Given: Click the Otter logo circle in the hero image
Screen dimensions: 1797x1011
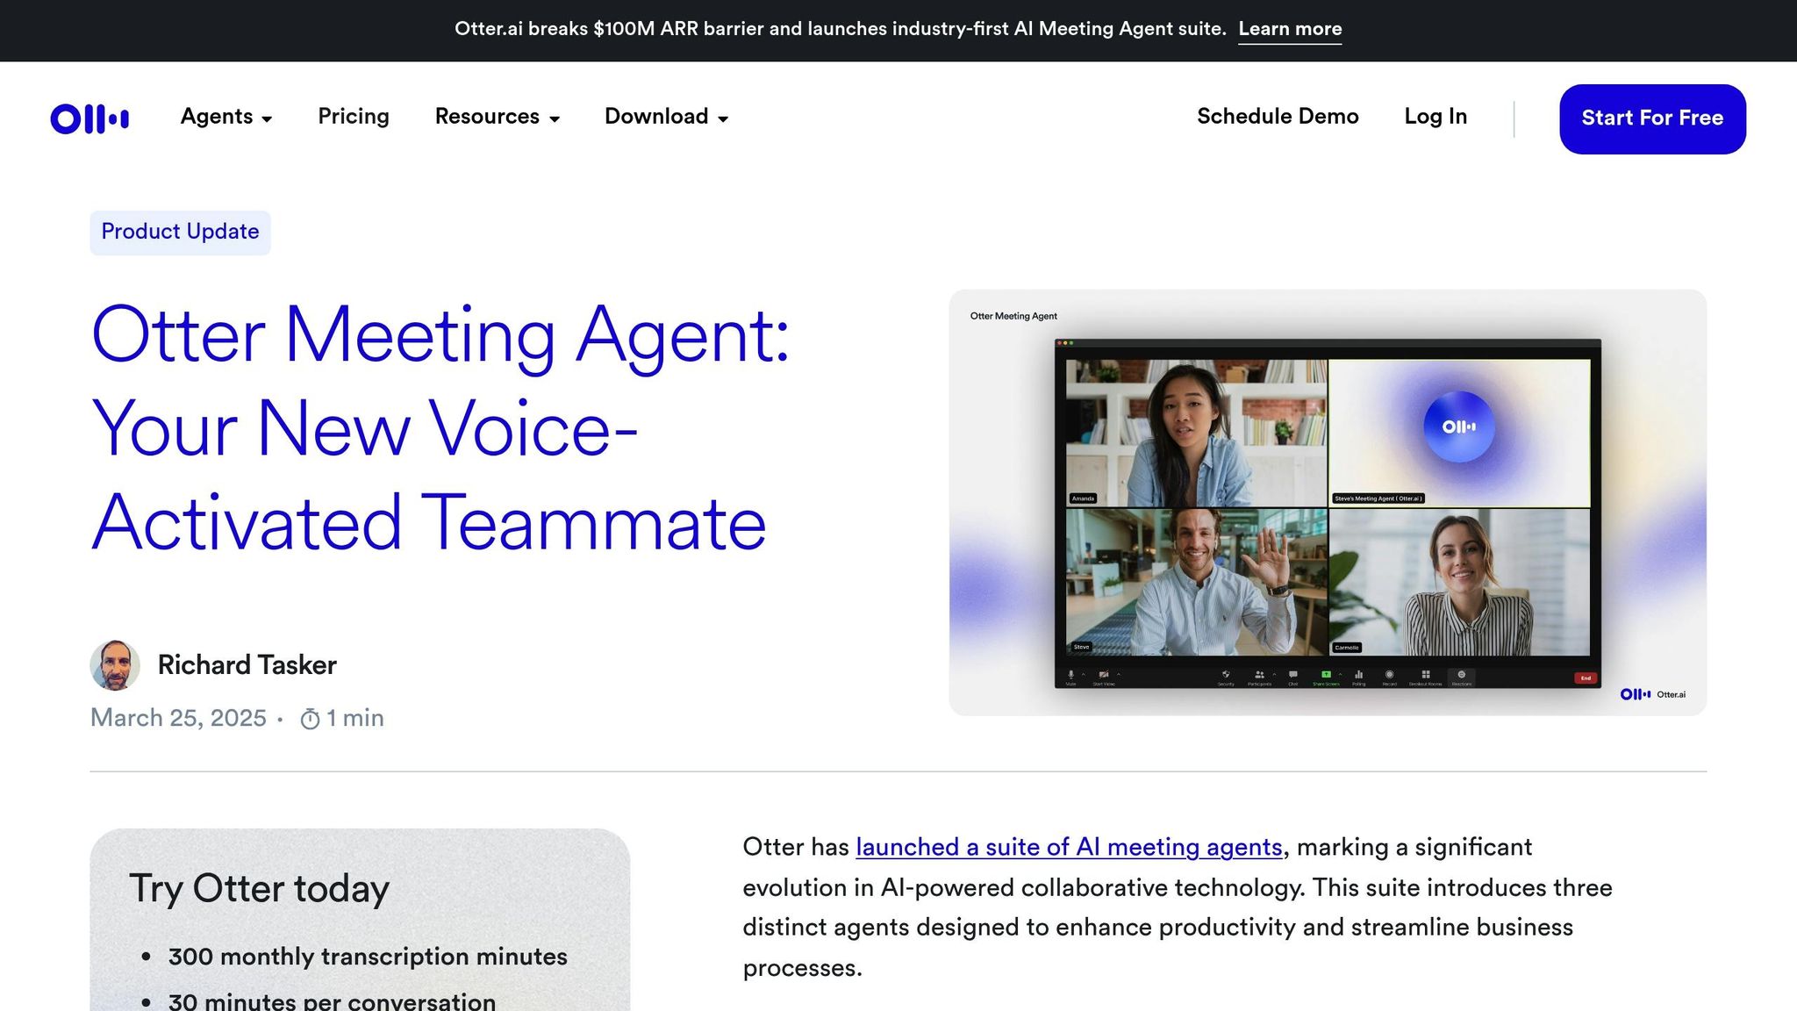Looking at the screenshot, I should click(1458, 427).
